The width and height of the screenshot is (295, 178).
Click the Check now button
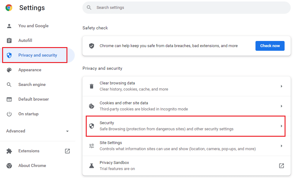coord(270,46)
